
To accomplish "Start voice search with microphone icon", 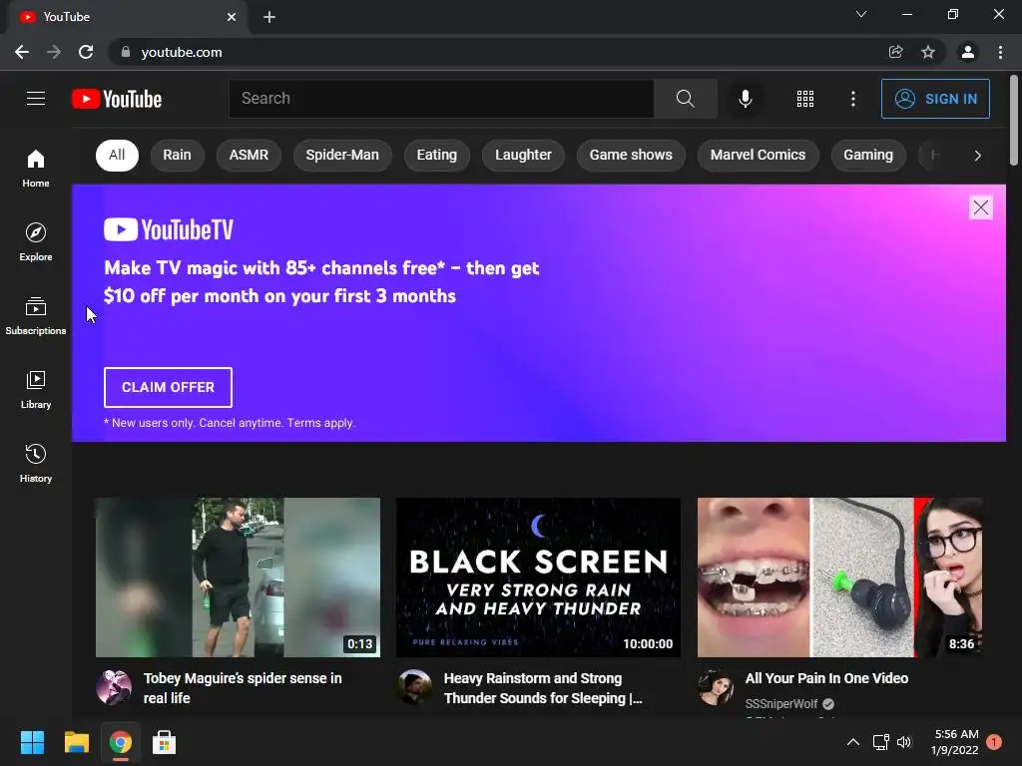I will (x=745, y=99).
